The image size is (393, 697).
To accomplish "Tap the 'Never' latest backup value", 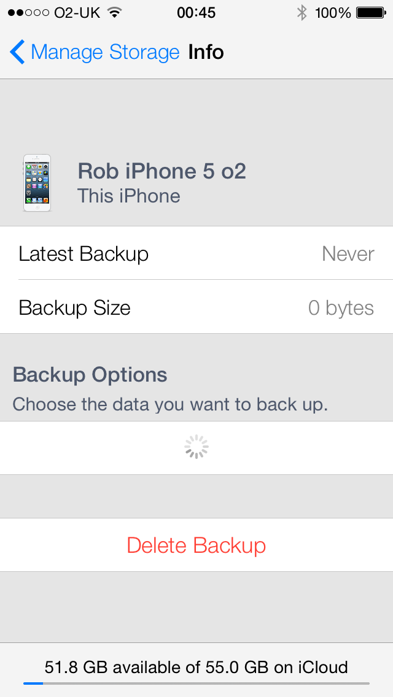I will pos(348,253).
